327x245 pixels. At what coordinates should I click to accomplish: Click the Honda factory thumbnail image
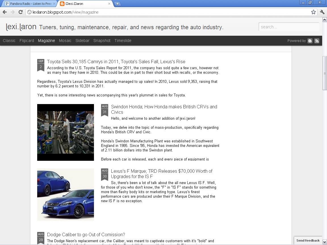[x=66, y=132]
